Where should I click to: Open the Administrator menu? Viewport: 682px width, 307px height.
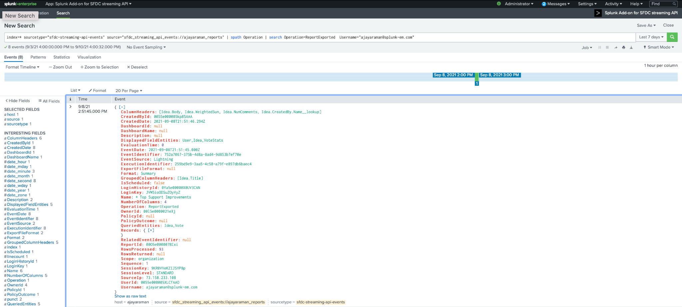click(519, 4)
